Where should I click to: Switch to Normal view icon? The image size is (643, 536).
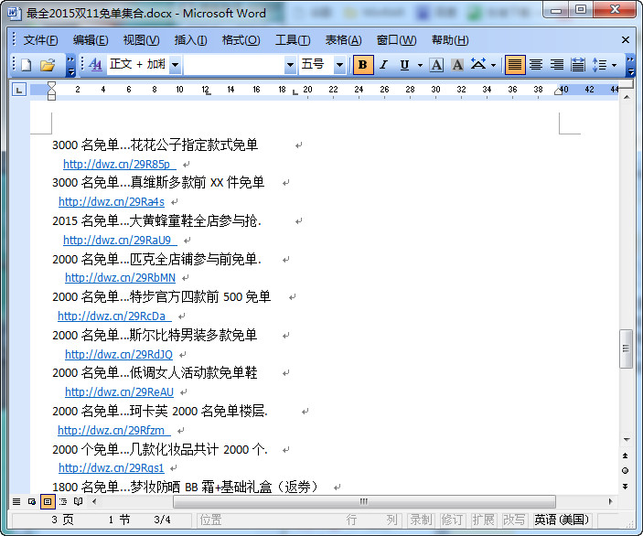tap(16, 501)
